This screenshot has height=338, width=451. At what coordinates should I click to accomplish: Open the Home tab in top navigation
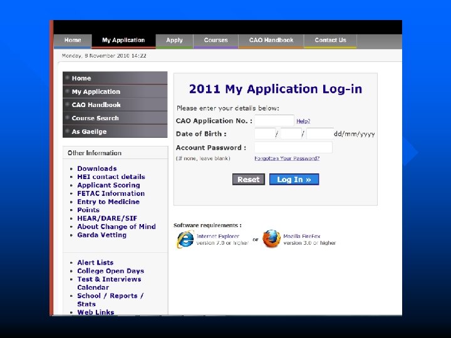click(x=73, y=41)
